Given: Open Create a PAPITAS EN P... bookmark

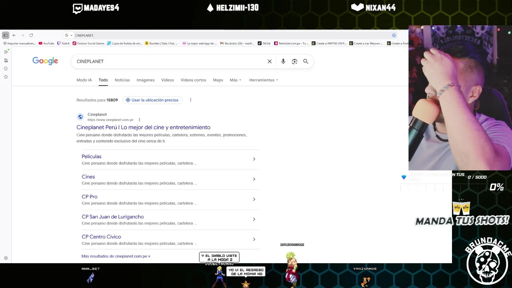Looking at the screenshot, I should pyautogui.click(x=329, y=43).
